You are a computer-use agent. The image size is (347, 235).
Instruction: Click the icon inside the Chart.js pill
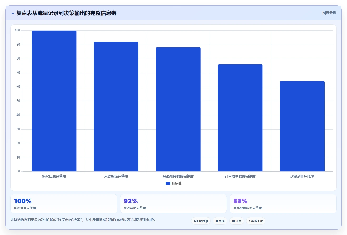[195, 221]
